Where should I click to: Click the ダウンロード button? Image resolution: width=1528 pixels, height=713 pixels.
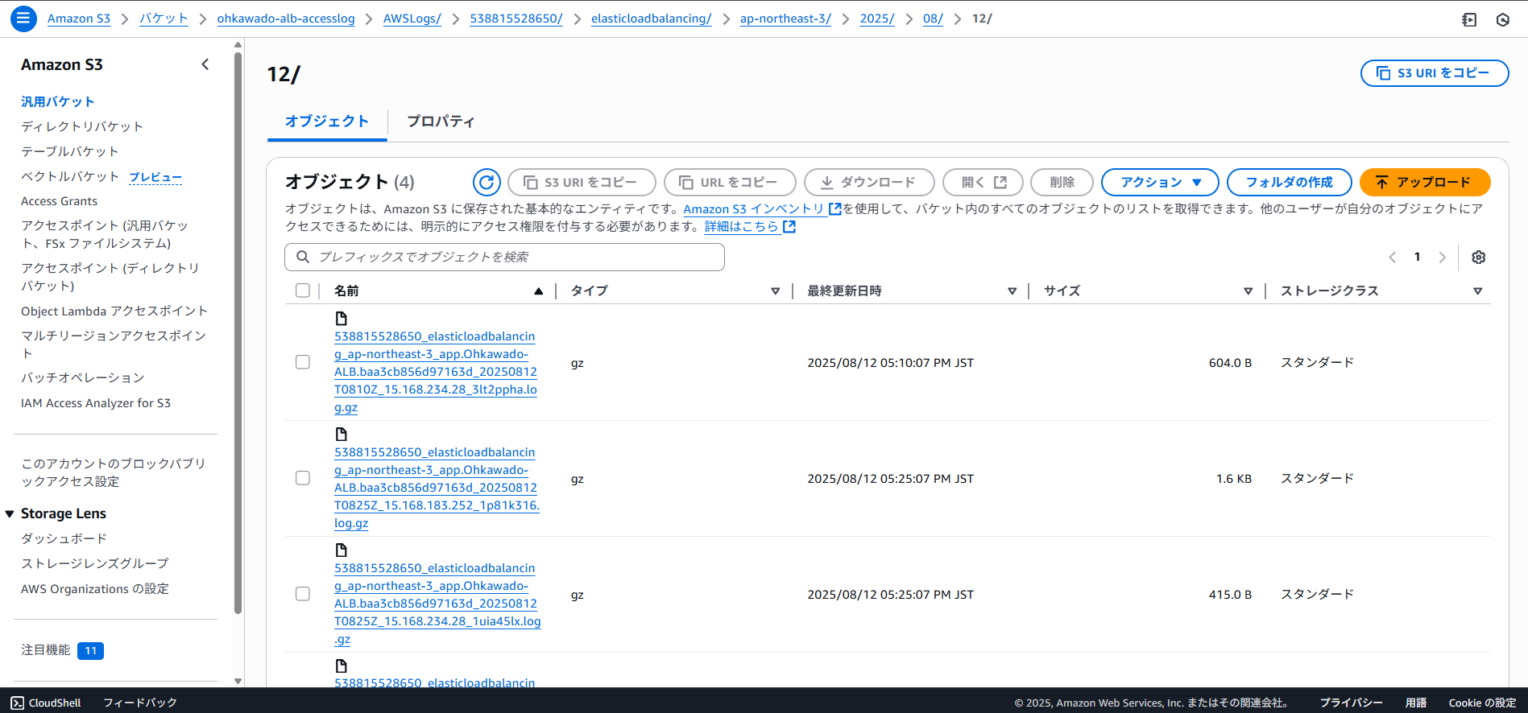coord(869,182)
